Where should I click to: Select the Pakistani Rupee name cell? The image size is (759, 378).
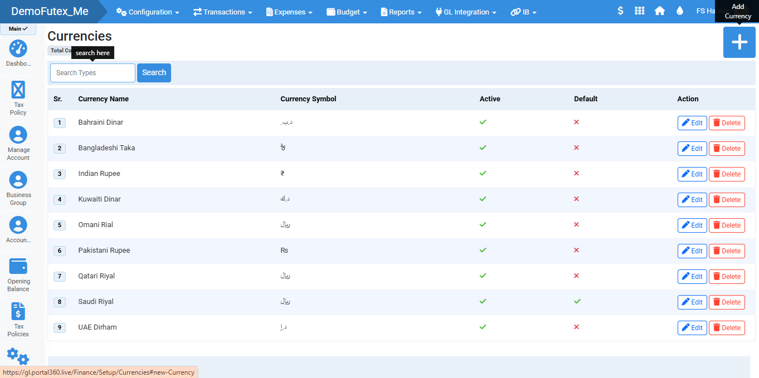click(104, 251)
